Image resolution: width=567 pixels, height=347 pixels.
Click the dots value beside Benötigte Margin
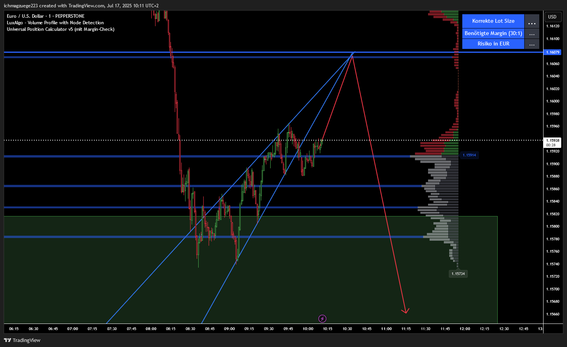[532, 34]
